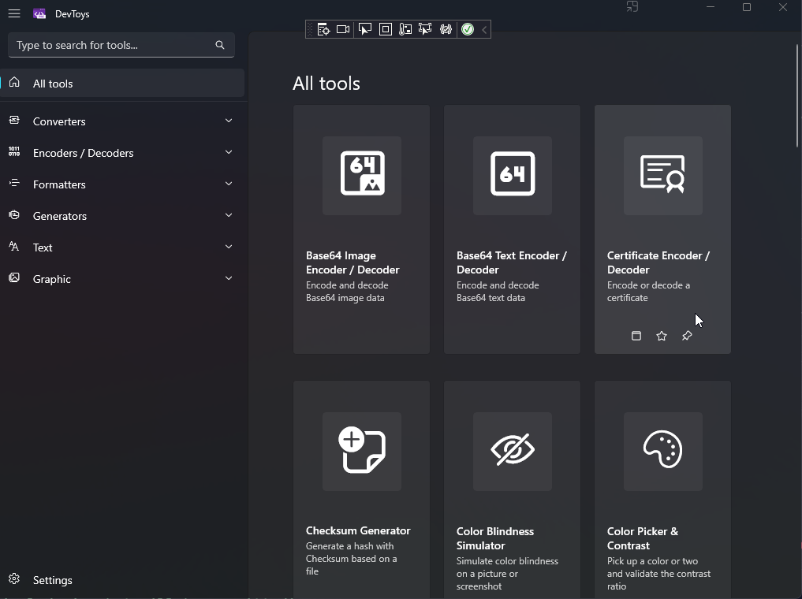
Task: Go to All tools in the sidebar
Action: pos(123,84)
